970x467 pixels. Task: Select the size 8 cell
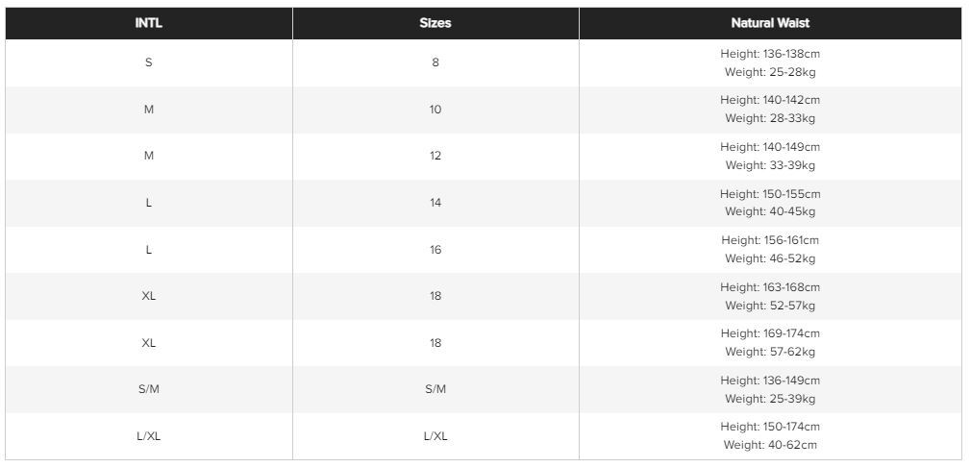[435, 62]
